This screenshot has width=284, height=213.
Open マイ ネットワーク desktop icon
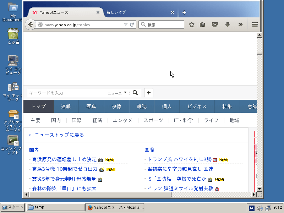tap(13, 92)
